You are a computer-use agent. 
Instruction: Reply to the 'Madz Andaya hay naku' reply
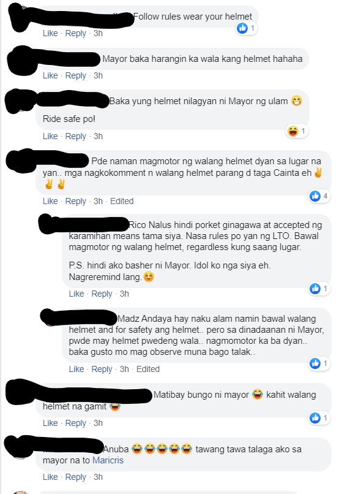pyautogui.click(x=102, y=369)
